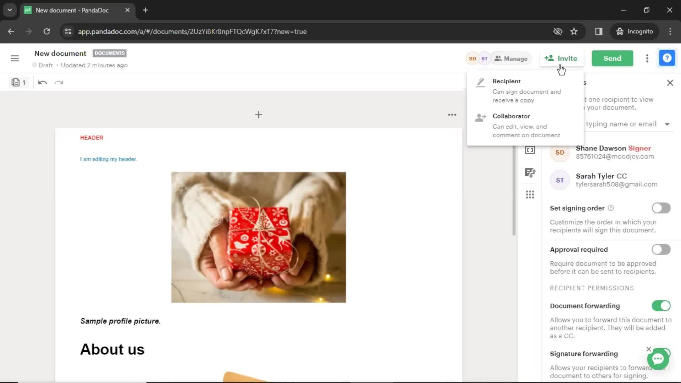Open the Invite options dropdown

tap(561, 58)
